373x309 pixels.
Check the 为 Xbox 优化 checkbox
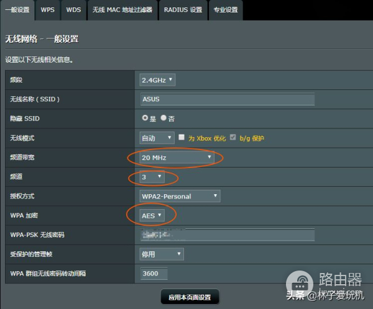[x=182, y=137]
